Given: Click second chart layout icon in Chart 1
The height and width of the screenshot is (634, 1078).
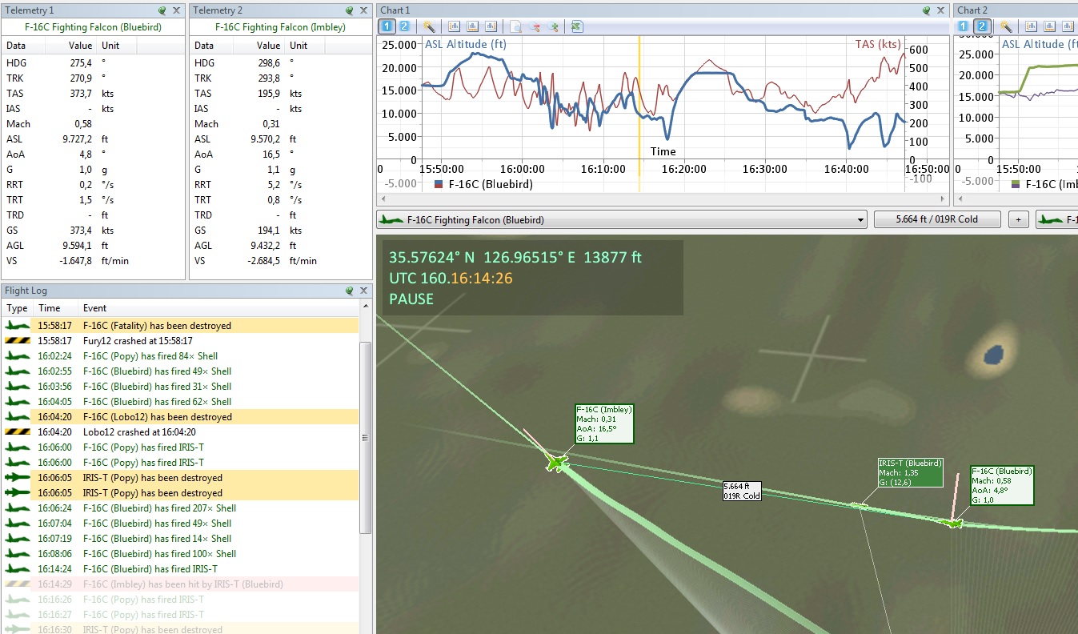Looking at the screenshot, I should click(x=472, y=26).
